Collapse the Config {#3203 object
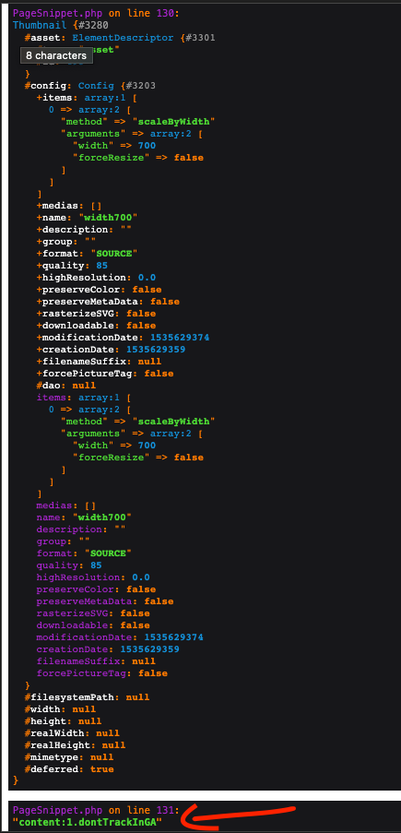Viewport: 401px width, 833px height. [117, 86]
